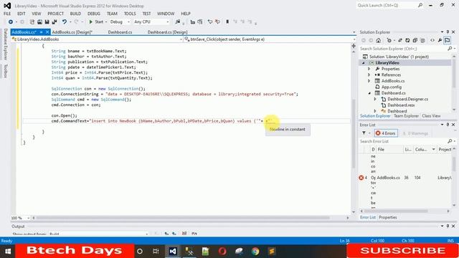The height and width of the screenshot is (258, 459).
Task: Switch to the Class View tab
Action: pos(431,116)
